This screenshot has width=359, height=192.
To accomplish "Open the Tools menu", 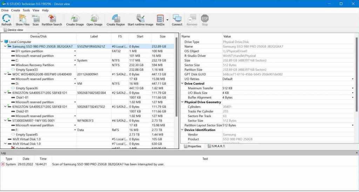I will pos(26,10).
